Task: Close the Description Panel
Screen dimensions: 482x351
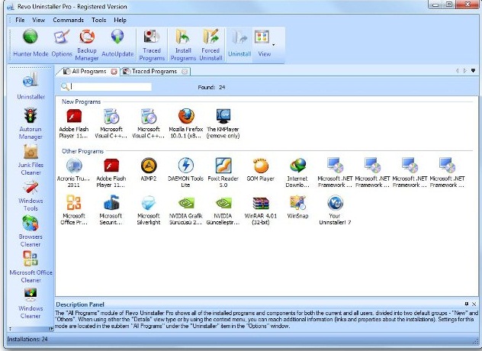Action: point(474,304)
